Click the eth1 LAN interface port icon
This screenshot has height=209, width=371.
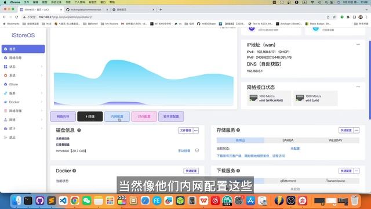tap(300, 98)
